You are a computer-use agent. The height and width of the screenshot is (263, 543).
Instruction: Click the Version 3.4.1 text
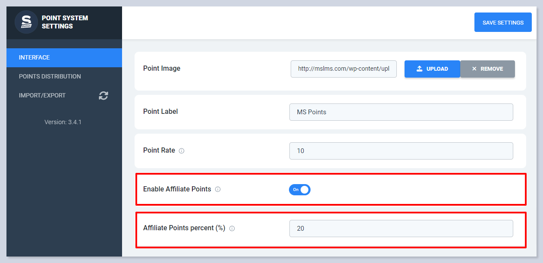point(63,122)
